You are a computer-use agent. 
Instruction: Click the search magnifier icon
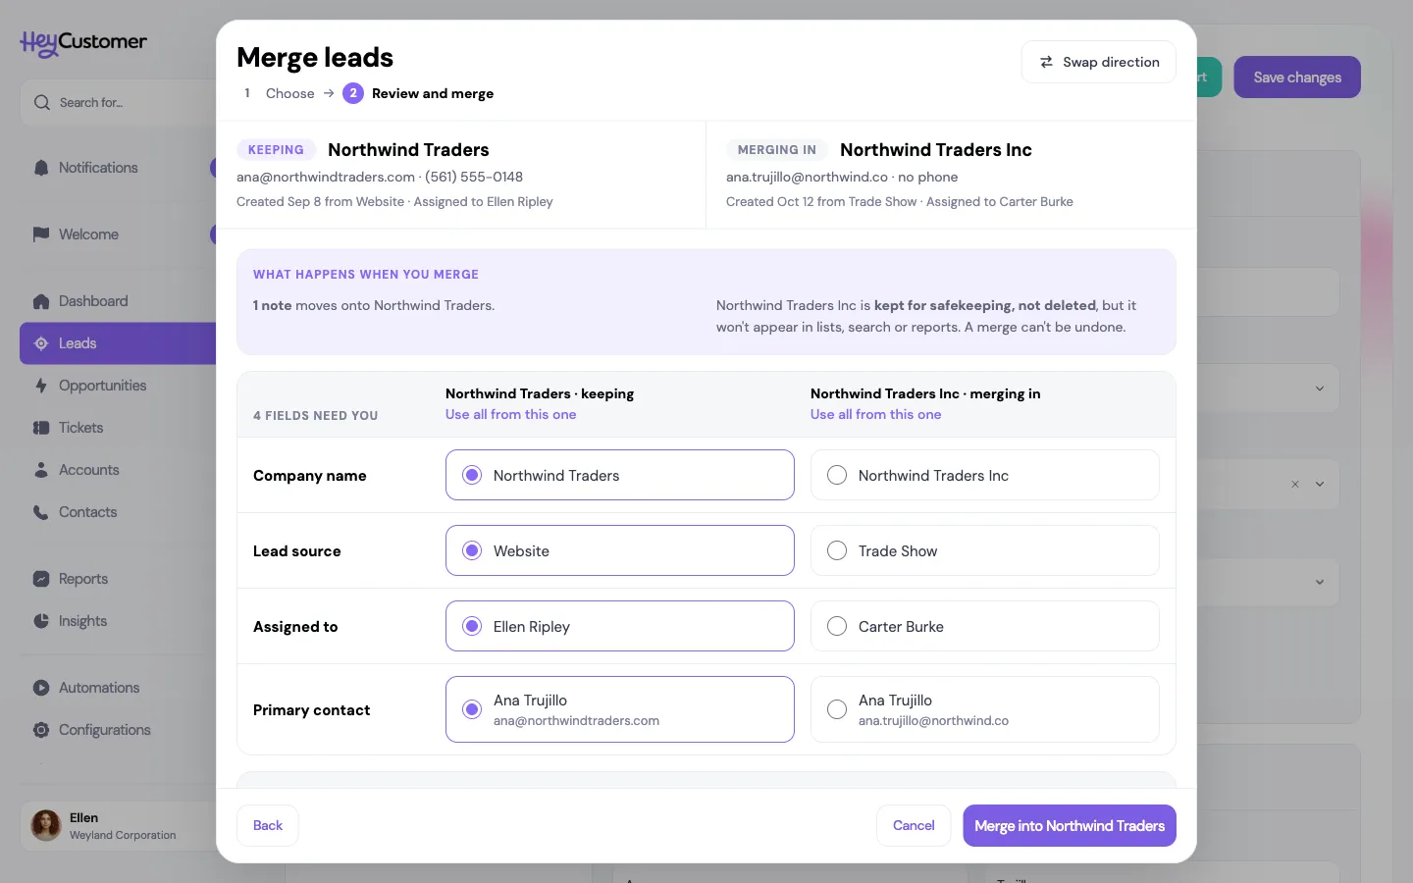(41, 102)
